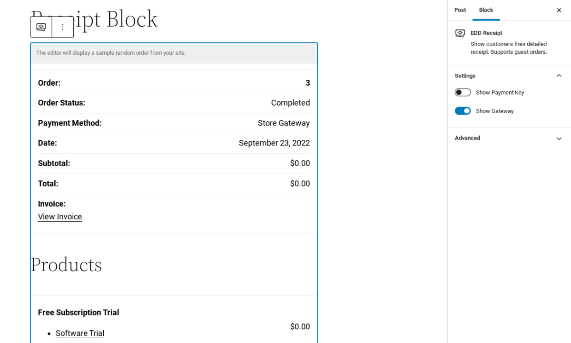Viewport: 571px width, 343px height.
Task: Click the September 23, 2022 date
Action: pyautogui.click(x=274, y=143)
